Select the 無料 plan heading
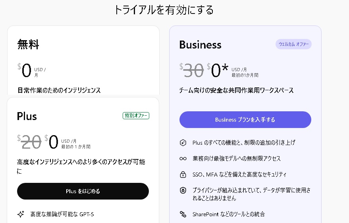Screen dimensions: 349x223 (x=28, y=45)
